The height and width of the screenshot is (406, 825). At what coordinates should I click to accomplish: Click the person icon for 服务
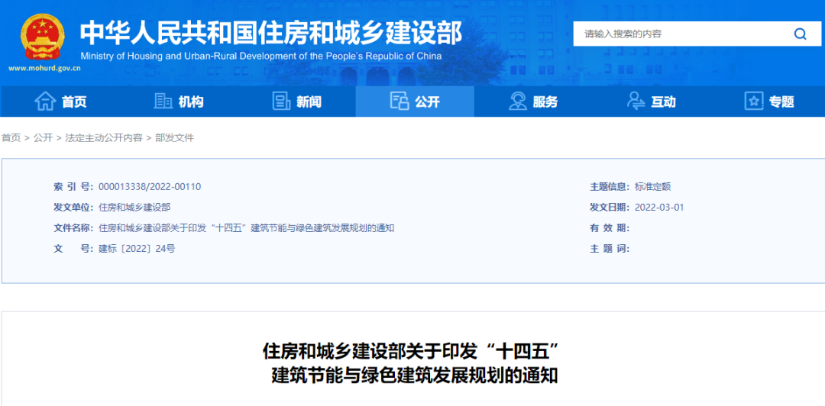(x=518, y=101)
